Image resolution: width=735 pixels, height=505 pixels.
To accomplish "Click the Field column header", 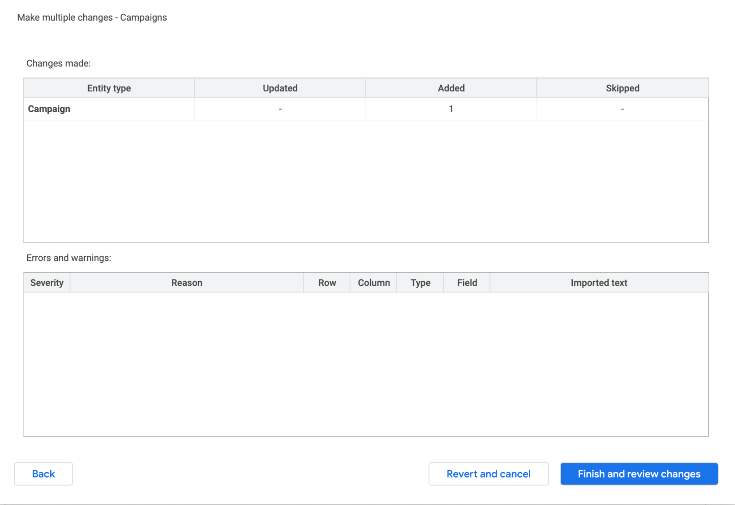I will [x=466, y=282].
